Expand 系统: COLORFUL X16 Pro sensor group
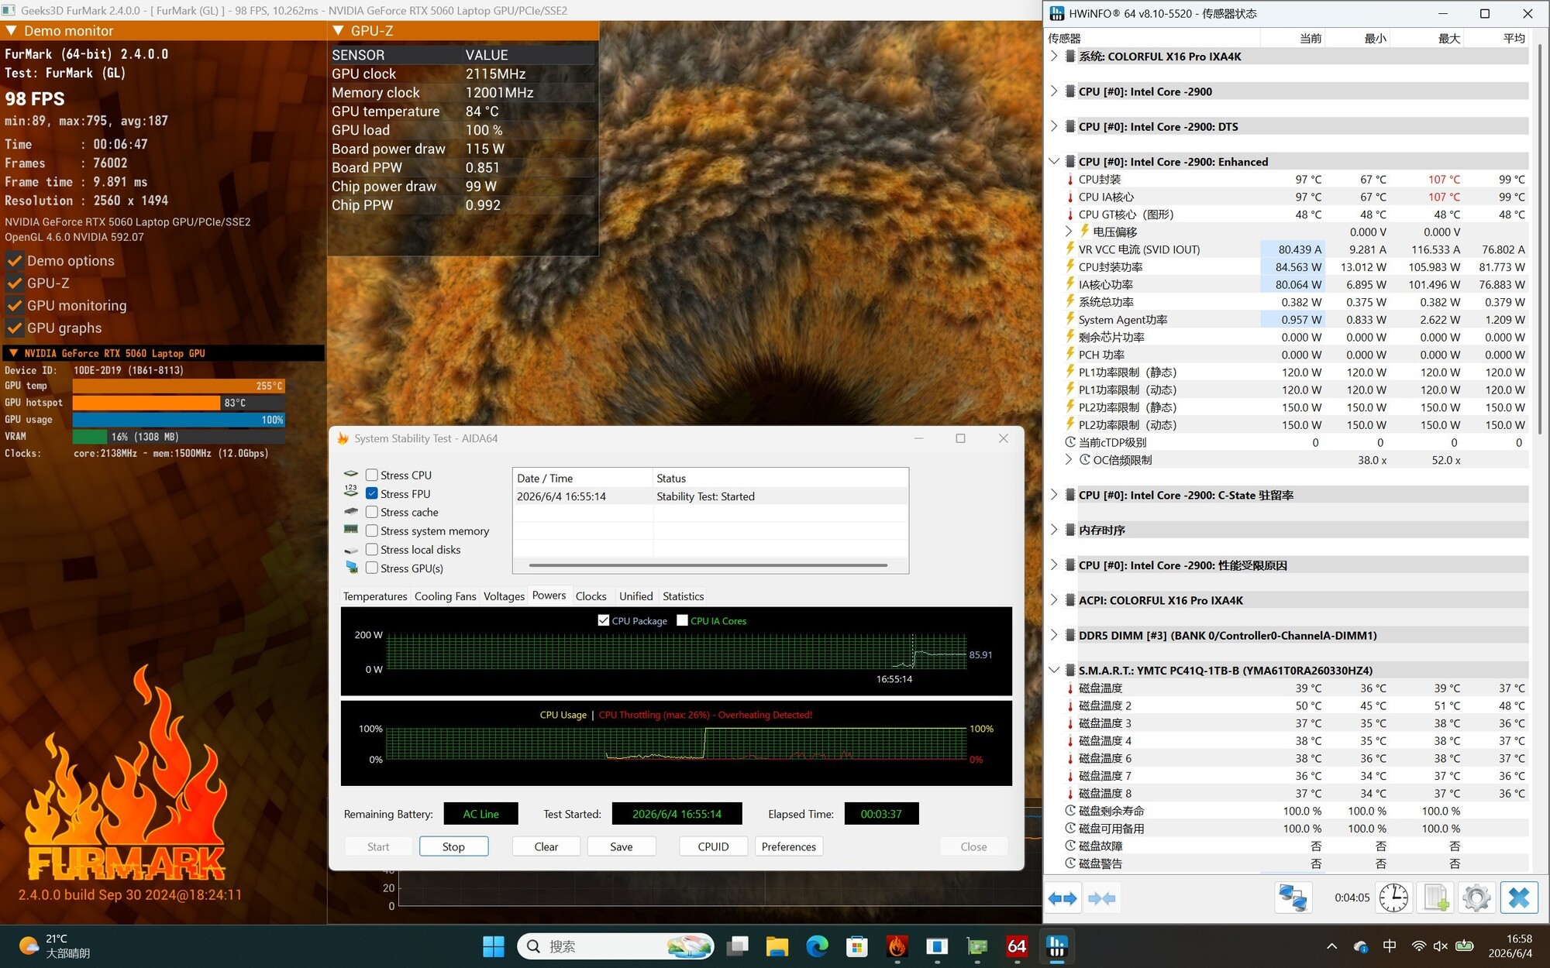 click(x=1054, y=57)
